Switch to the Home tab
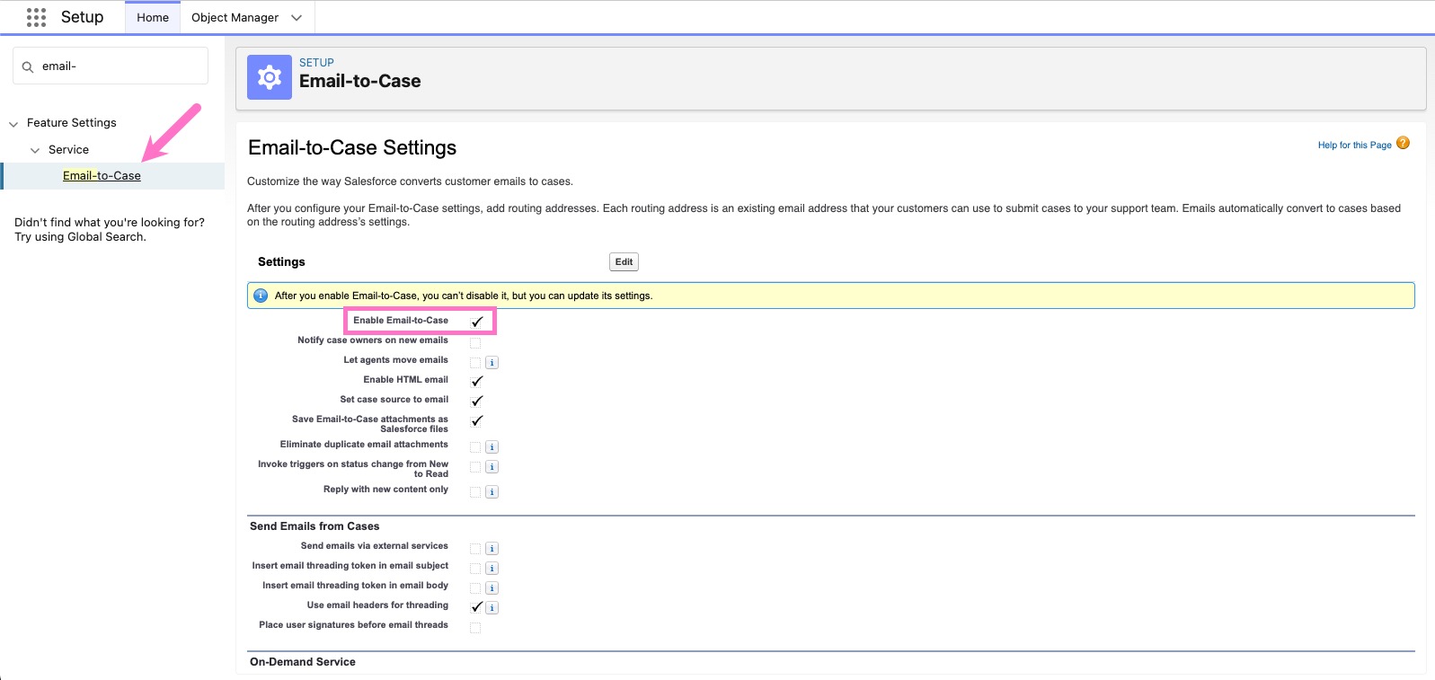The height and width of the screenshot is (680, 1435). [153, 17]
